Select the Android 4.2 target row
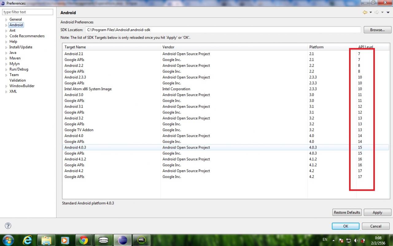Image resolution: width=393 pixels, height=246 pixels. pos(226,171)
